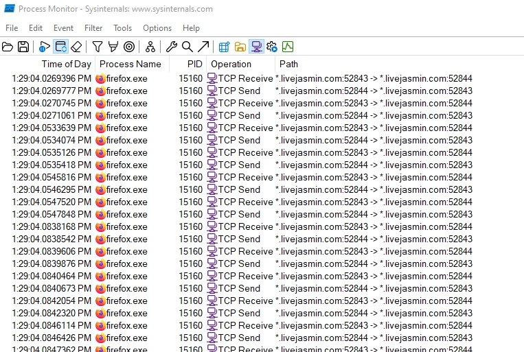Click the PID column header
The image size is (524, 352).
coord(187,64)
